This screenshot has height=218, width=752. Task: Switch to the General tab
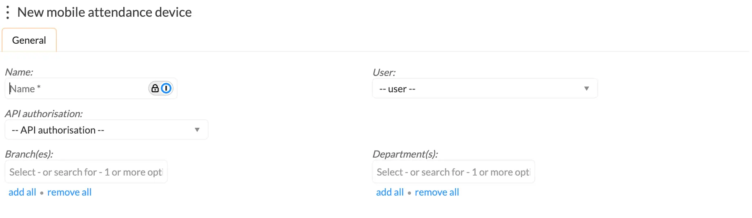coord(29,40)
